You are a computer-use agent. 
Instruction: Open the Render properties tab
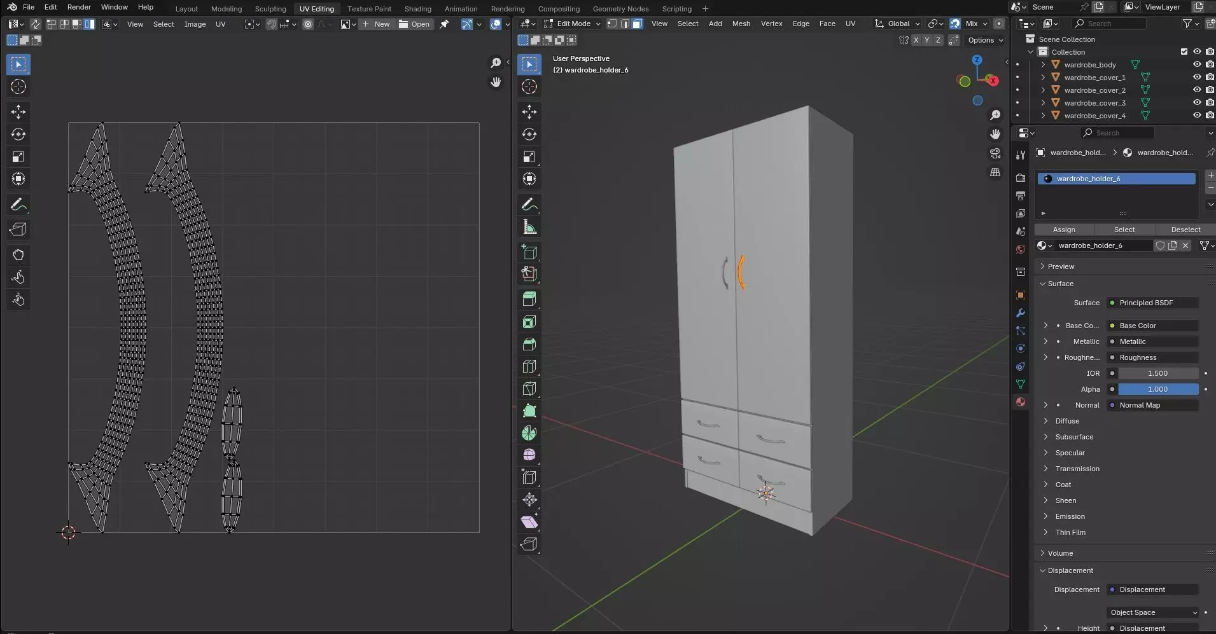[x=1021, y=177]
